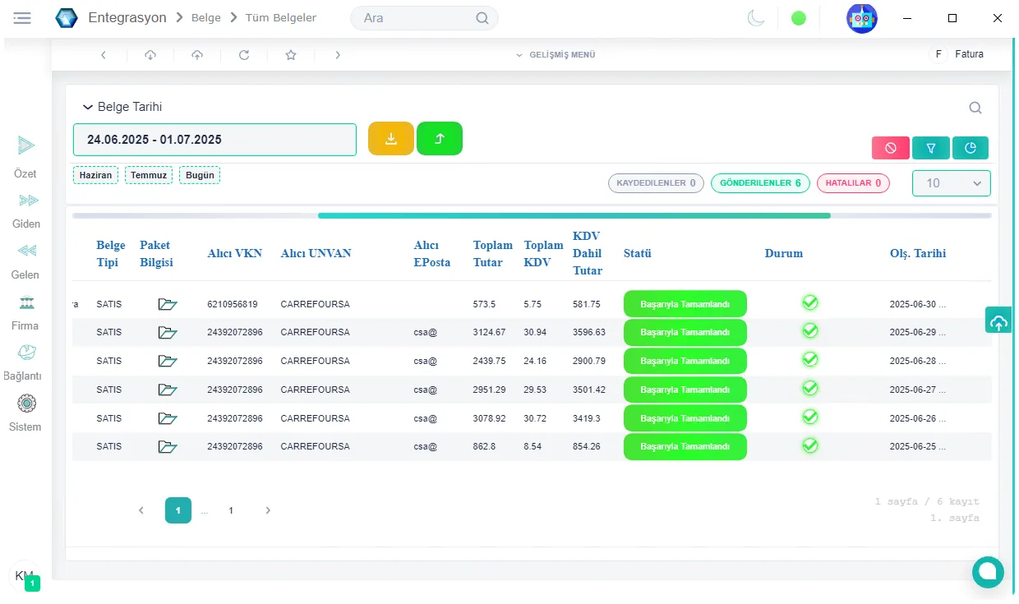The image size is (1019, 604).
Task: Toggle dark mode moon icon
Action: (x=756, y=18)
